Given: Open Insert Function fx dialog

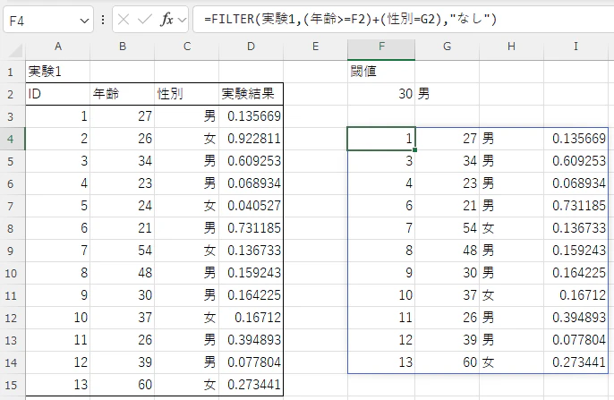Looking at the screenshot, I should tap(166, 20).
